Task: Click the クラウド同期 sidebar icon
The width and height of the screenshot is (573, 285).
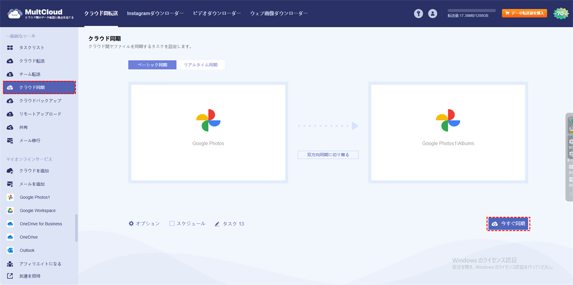Action: click(x=10, y=88)
